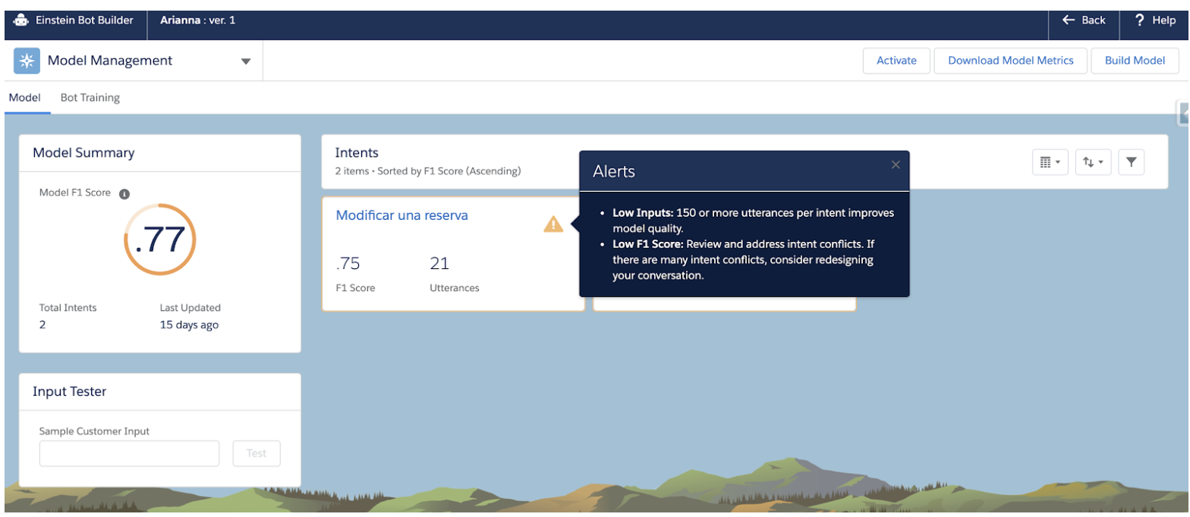The image size is (1190, 517).
Task: Click the orange warning triangle on the intent card
Action: click(x=553, y=224)
